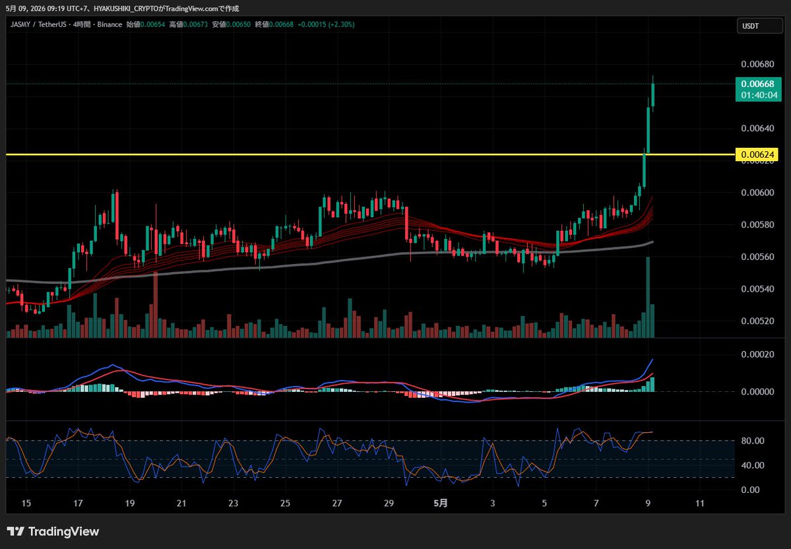This screenshot has width=791, height=549.
Task: Click the MACD 0.00000 axis label
Action: pos(757,391)
